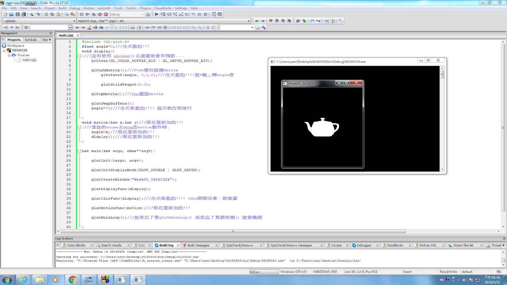This screenshot has height=285, width=507.
Task: Open the Find dialog magnifier icon
Action: click(66, 14)
